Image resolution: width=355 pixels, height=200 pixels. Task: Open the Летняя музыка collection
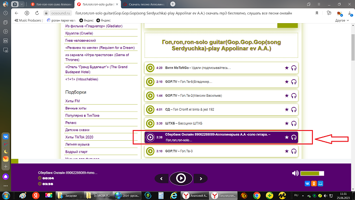[x=77, y=144]
